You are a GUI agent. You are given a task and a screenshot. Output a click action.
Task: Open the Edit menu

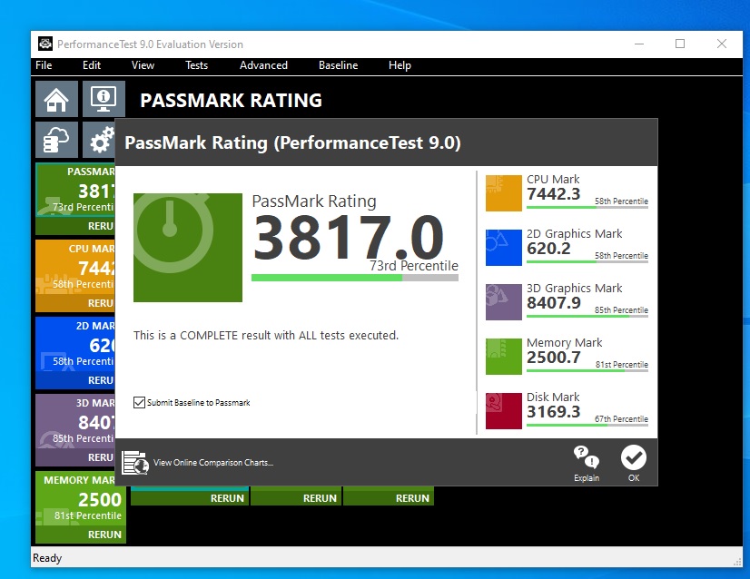(x=92, y=65)
